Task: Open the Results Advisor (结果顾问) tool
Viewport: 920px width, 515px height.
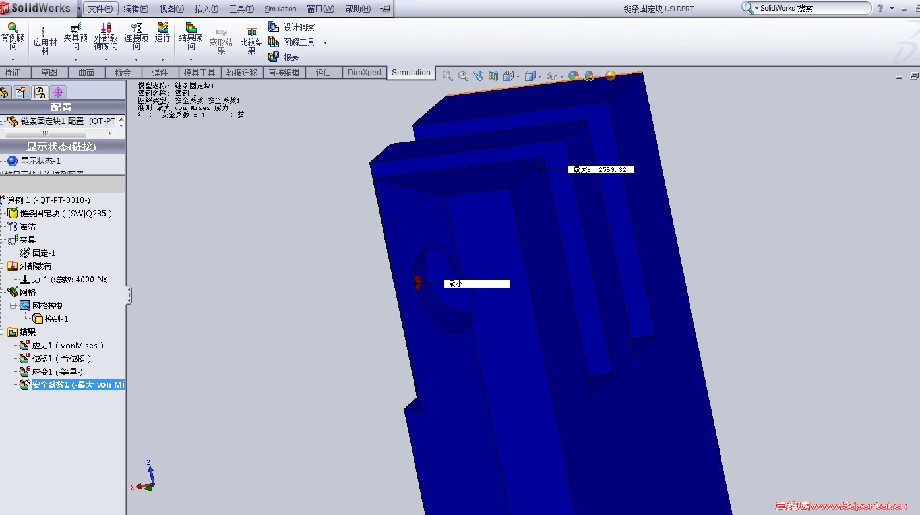Action: tap(191, 37)
